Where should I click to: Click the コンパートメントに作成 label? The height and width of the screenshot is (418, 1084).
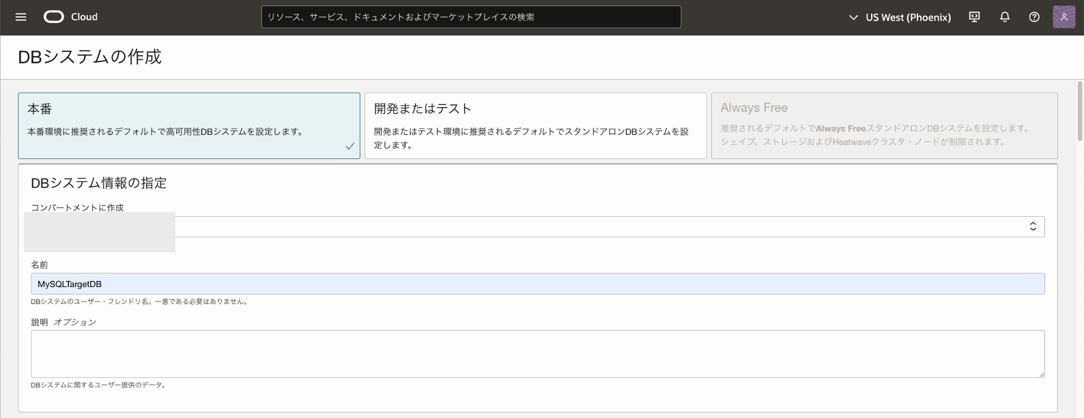tap(77, 207)
